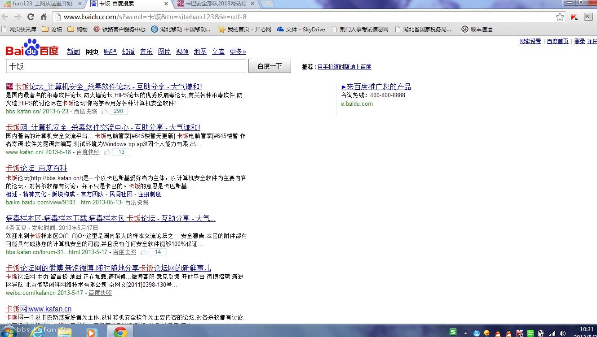Open 网页快讯库 bookmark folder

pyautogui.click(x=19, y=29)
